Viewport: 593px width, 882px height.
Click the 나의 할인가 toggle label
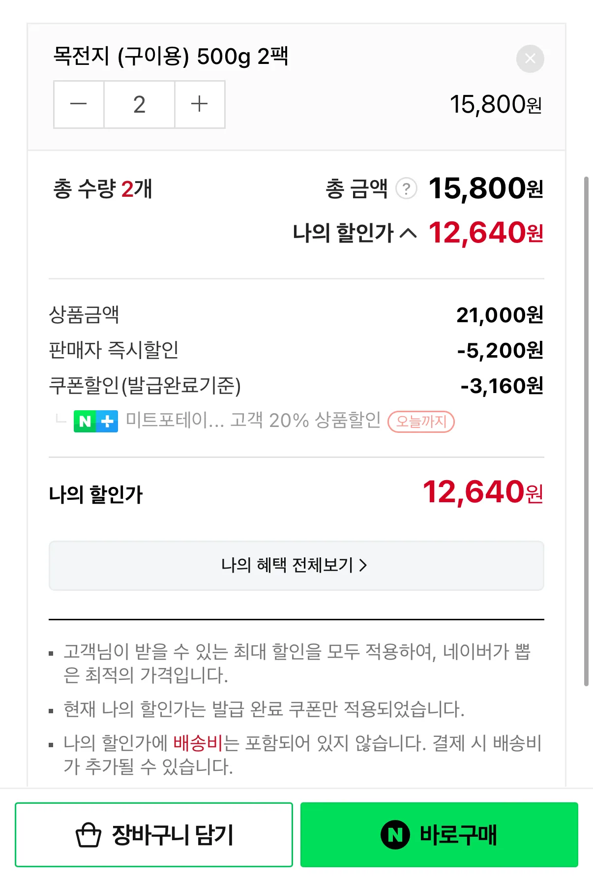point(343,233)
